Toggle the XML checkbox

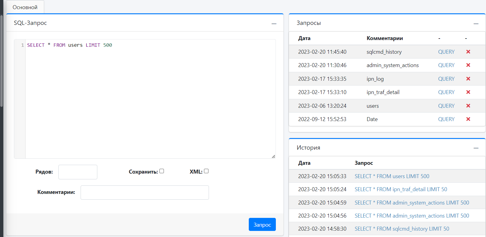(x=206, y=171)
